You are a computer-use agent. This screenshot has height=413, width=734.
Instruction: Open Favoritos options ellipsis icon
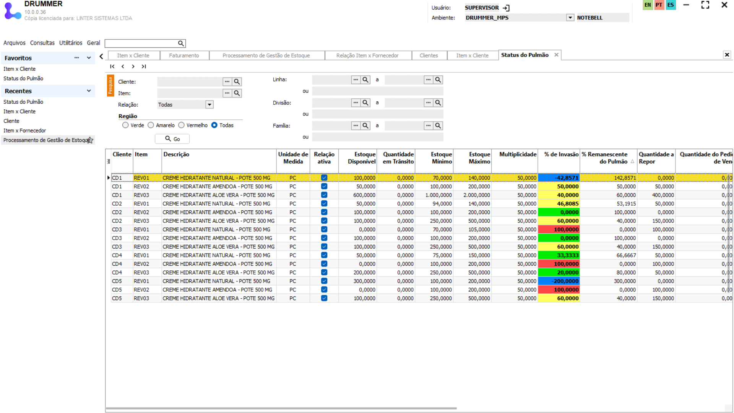[76, 58]
